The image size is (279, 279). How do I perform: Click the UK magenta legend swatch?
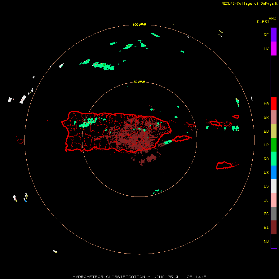pyautogui.click(x=274, y=48)
